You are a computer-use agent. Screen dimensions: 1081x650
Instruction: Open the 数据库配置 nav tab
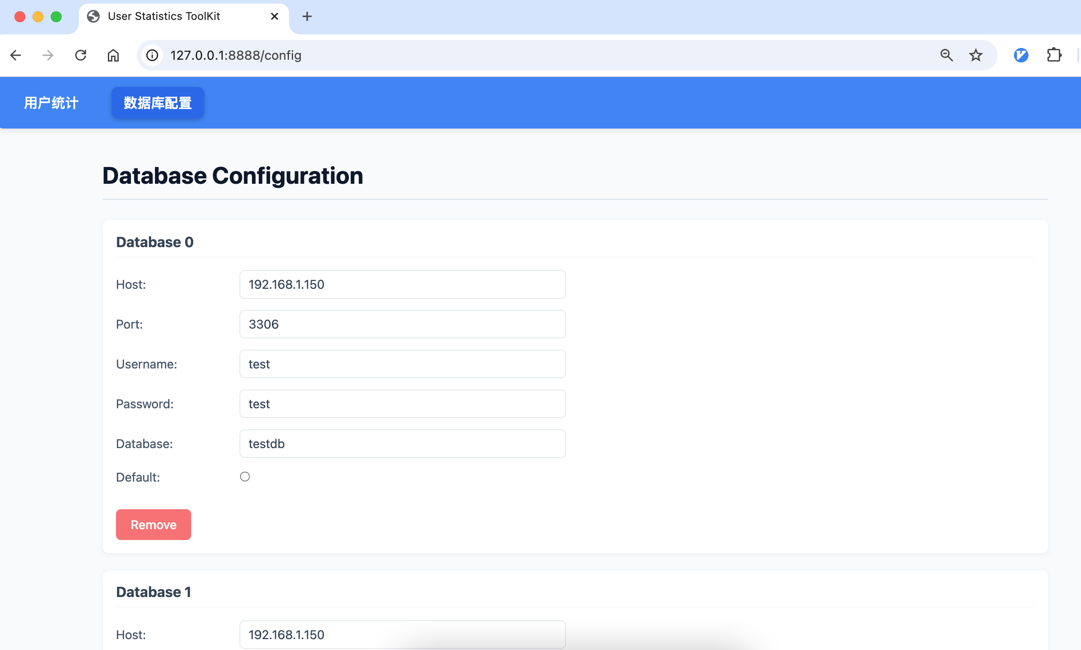(x=158, y=103)
